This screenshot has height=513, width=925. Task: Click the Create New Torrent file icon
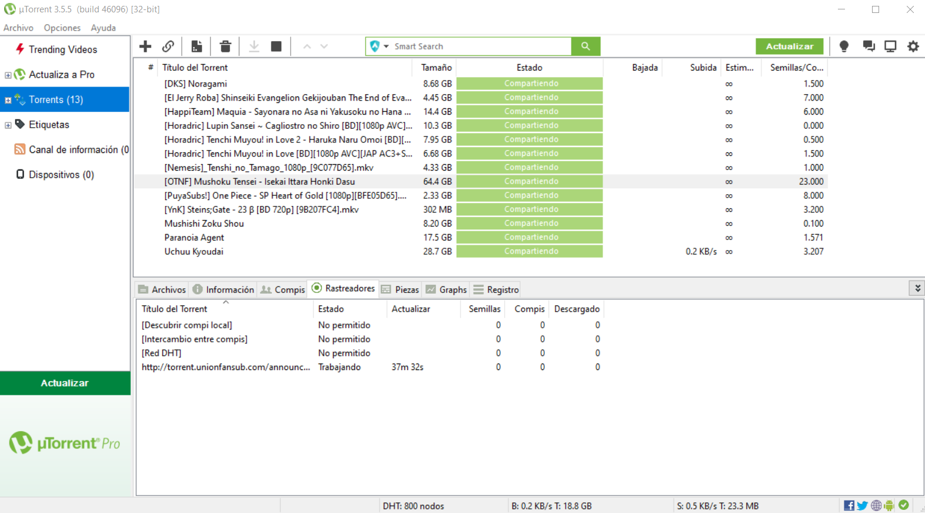pyautogui.click(x=197, y=46)
